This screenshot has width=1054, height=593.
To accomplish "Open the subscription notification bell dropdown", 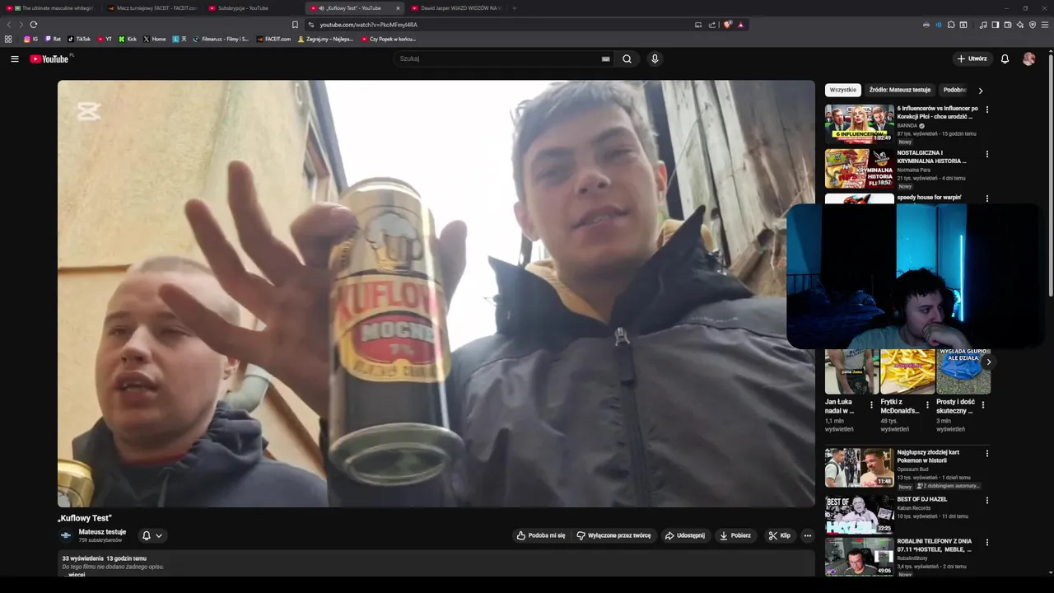I will coord(152,535).
